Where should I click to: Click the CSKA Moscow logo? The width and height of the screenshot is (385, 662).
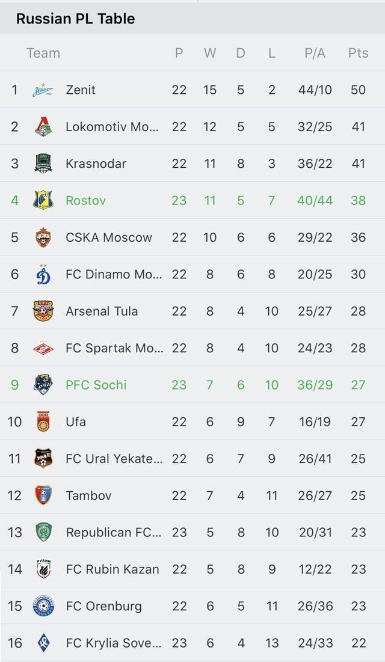point(43,238)
